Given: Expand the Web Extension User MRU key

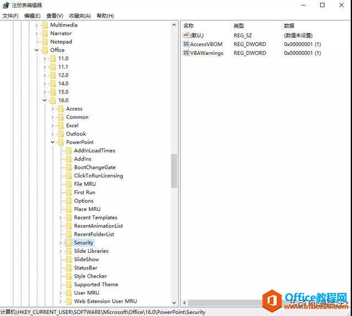Looking at the screenshot, I should tap(61, 301).
